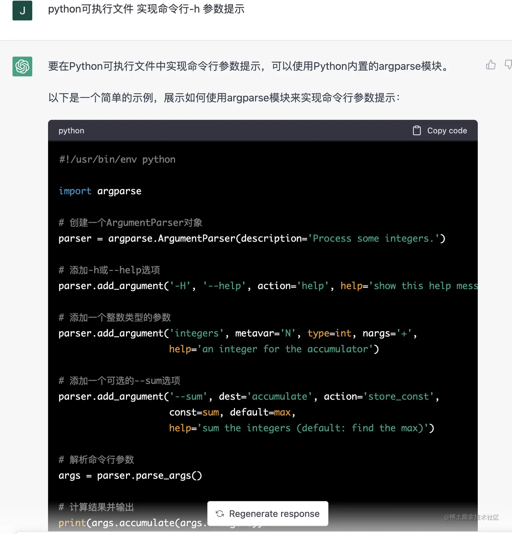Click the ChatGPT logo avatar
The width and height of the screenshot is (512, 534).
22,66
